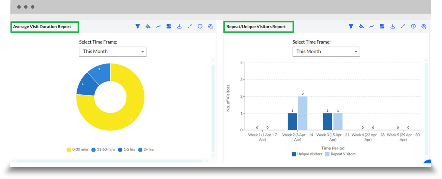Click the Repeat Visitors legend label
Viewport: 442px width, 179px height.
343,154
